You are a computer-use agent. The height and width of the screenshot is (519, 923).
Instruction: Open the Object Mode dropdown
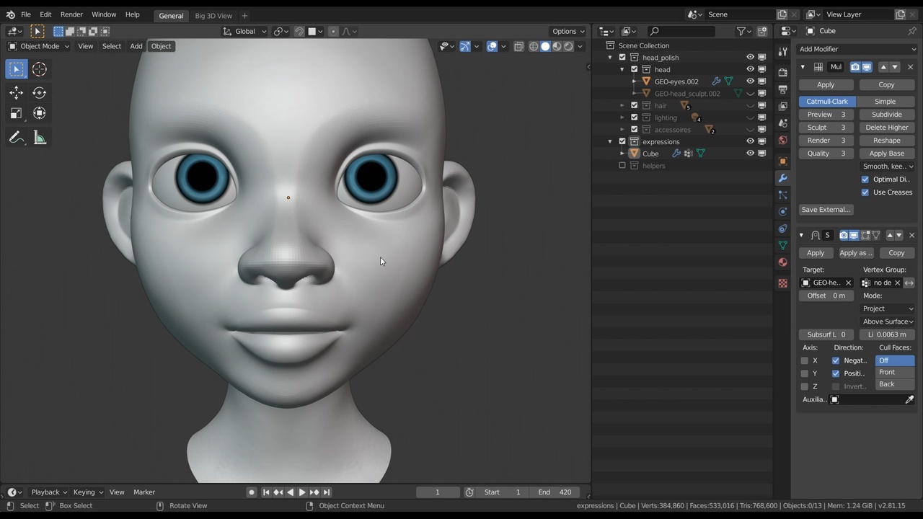click(39, 46)
